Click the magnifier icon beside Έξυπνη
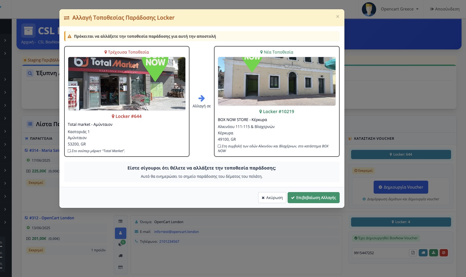Viewport: 466px width, 277px height. (30, 73)
